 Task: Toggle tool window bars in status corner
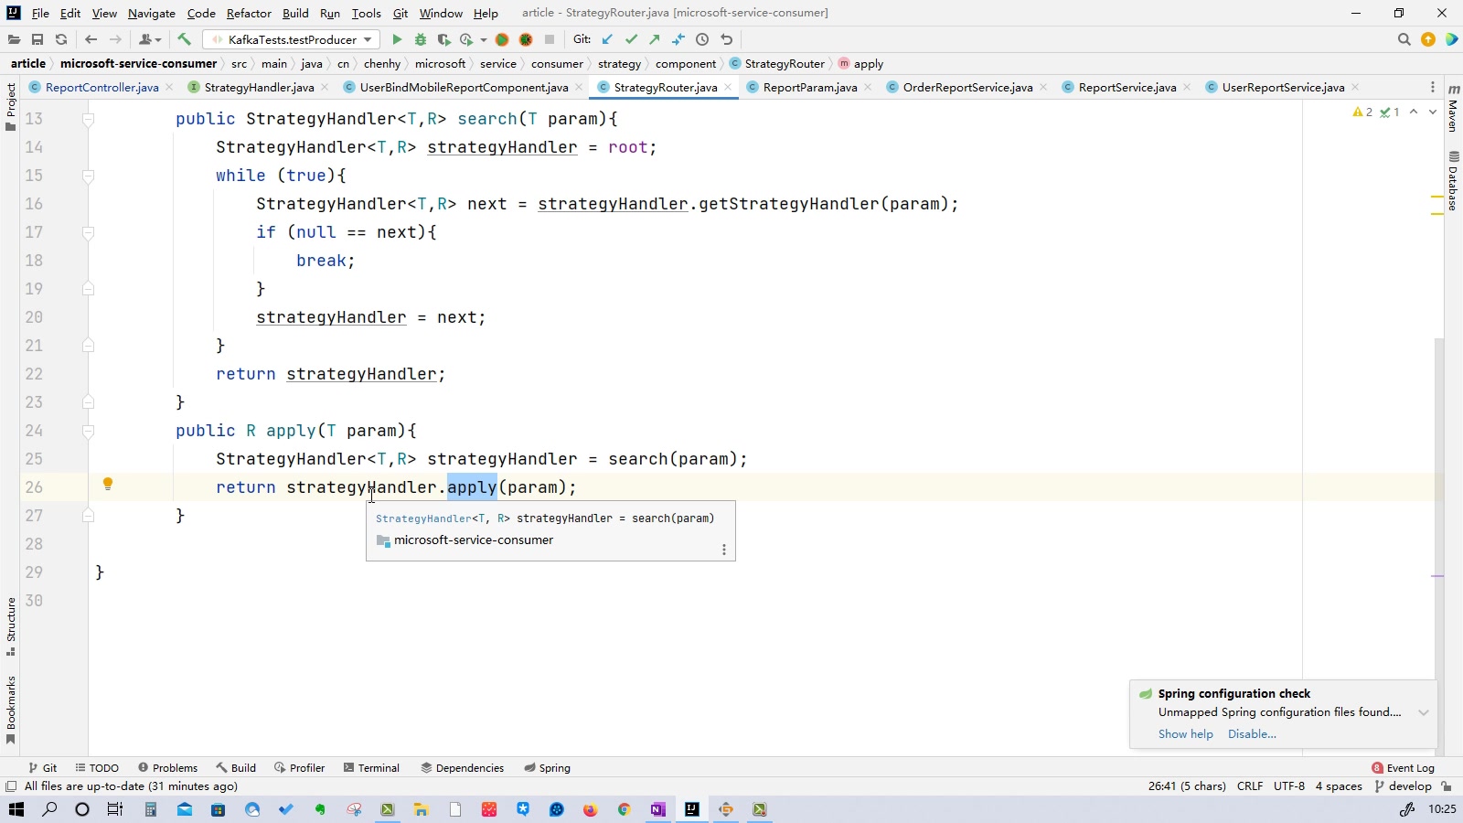tap(11, 786)
